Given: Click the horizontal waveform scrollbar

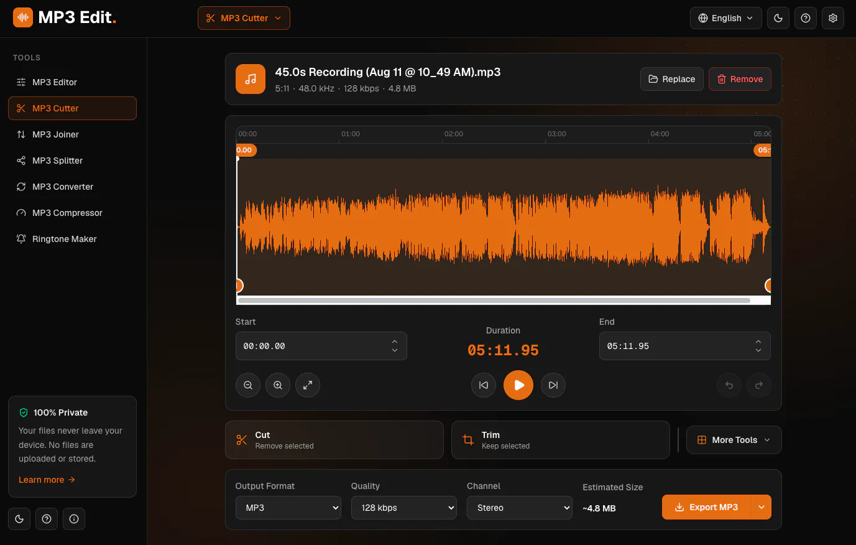Looking at the screenshot, I should [494, 300].
